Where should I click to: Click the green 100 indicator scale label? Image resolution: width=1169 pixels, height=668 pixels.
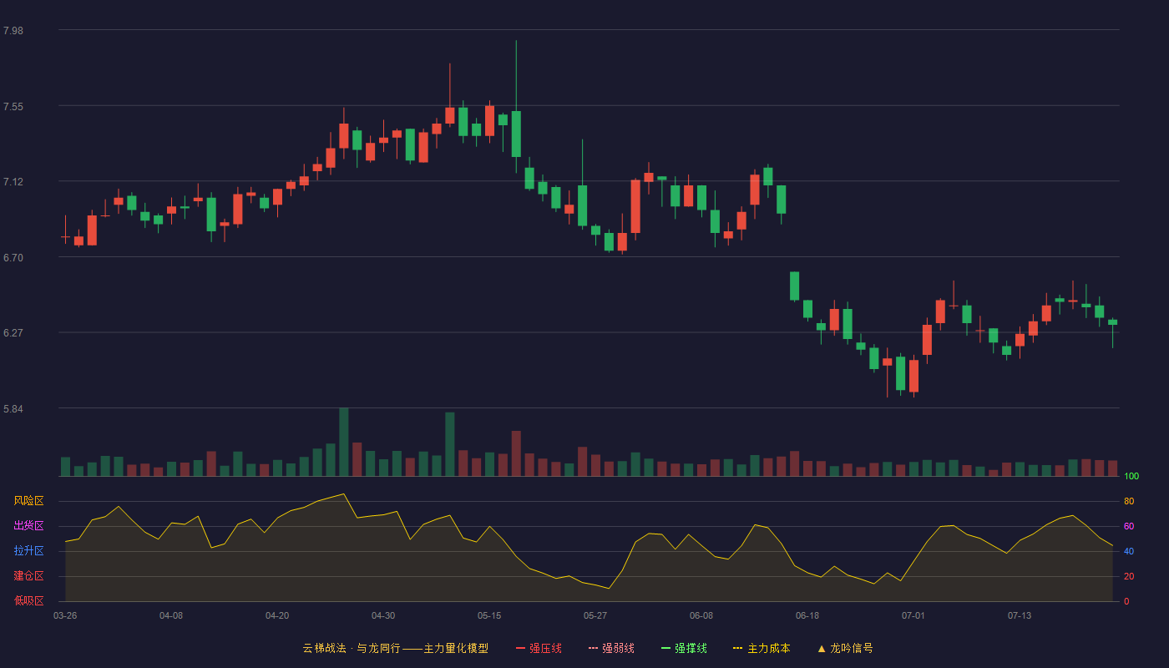tap(1131, 477)
